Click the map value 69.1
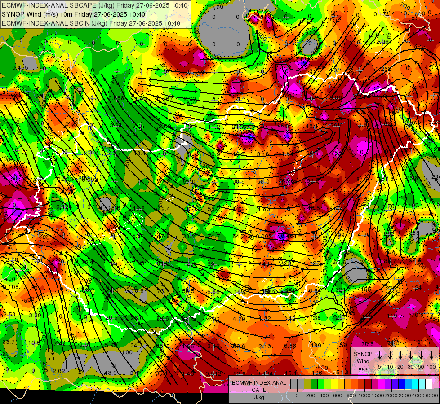 point(213,264)
